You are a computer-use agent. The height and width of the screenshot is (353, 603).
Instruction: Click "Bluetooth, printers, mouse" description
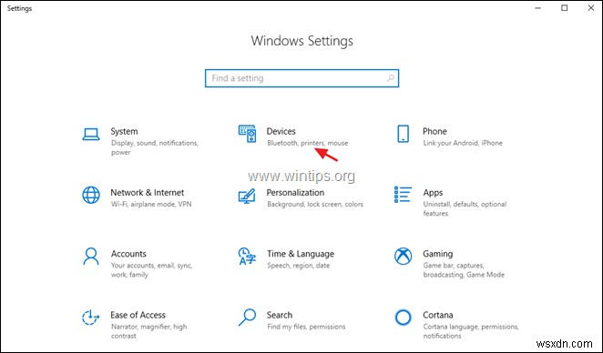pos(308,143)
